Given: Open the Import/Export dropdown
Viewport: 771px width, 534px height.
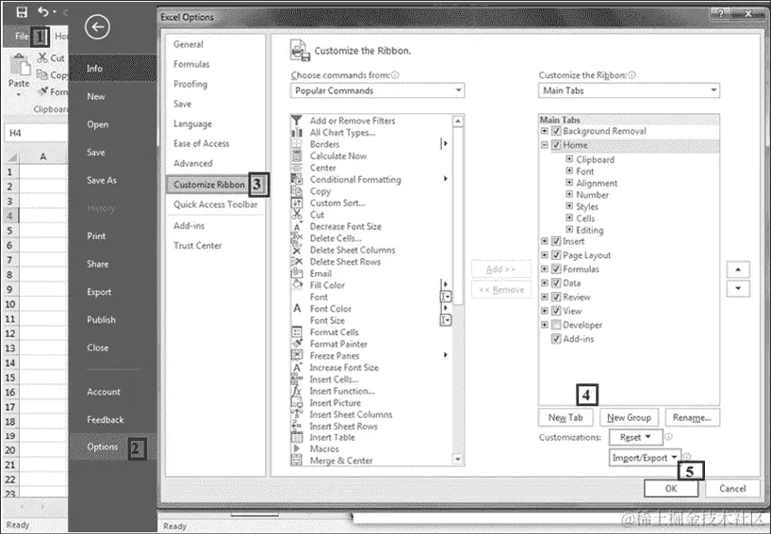Looking at the screenshot, I should pyautogui.click(x=645, y=458).
